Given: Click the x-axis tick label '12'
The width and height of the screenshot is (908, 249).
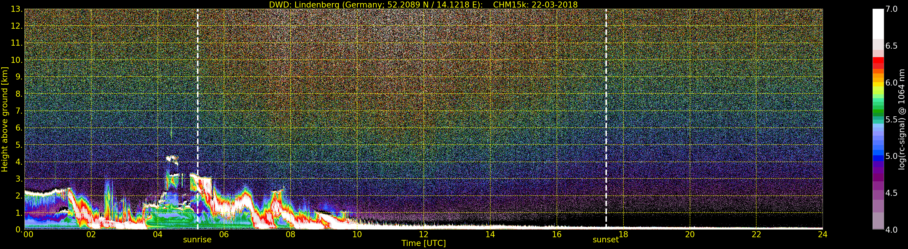Looking at the screenshot, I should (x=424, y=234).
